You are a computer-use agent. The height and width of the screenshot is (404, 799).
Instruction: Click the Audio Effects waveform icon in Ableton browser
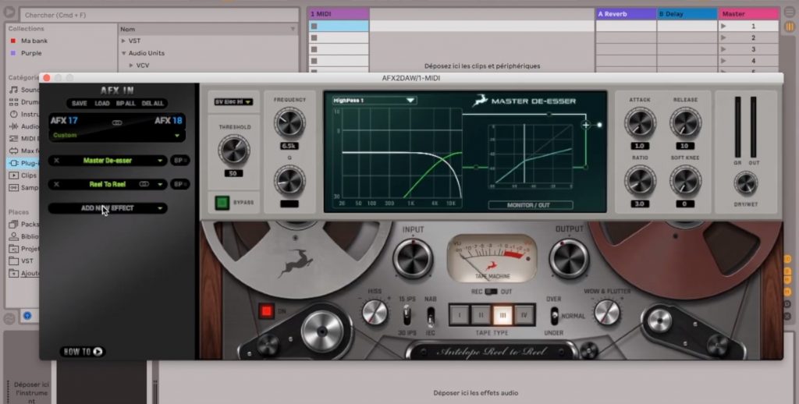[14, 126]
